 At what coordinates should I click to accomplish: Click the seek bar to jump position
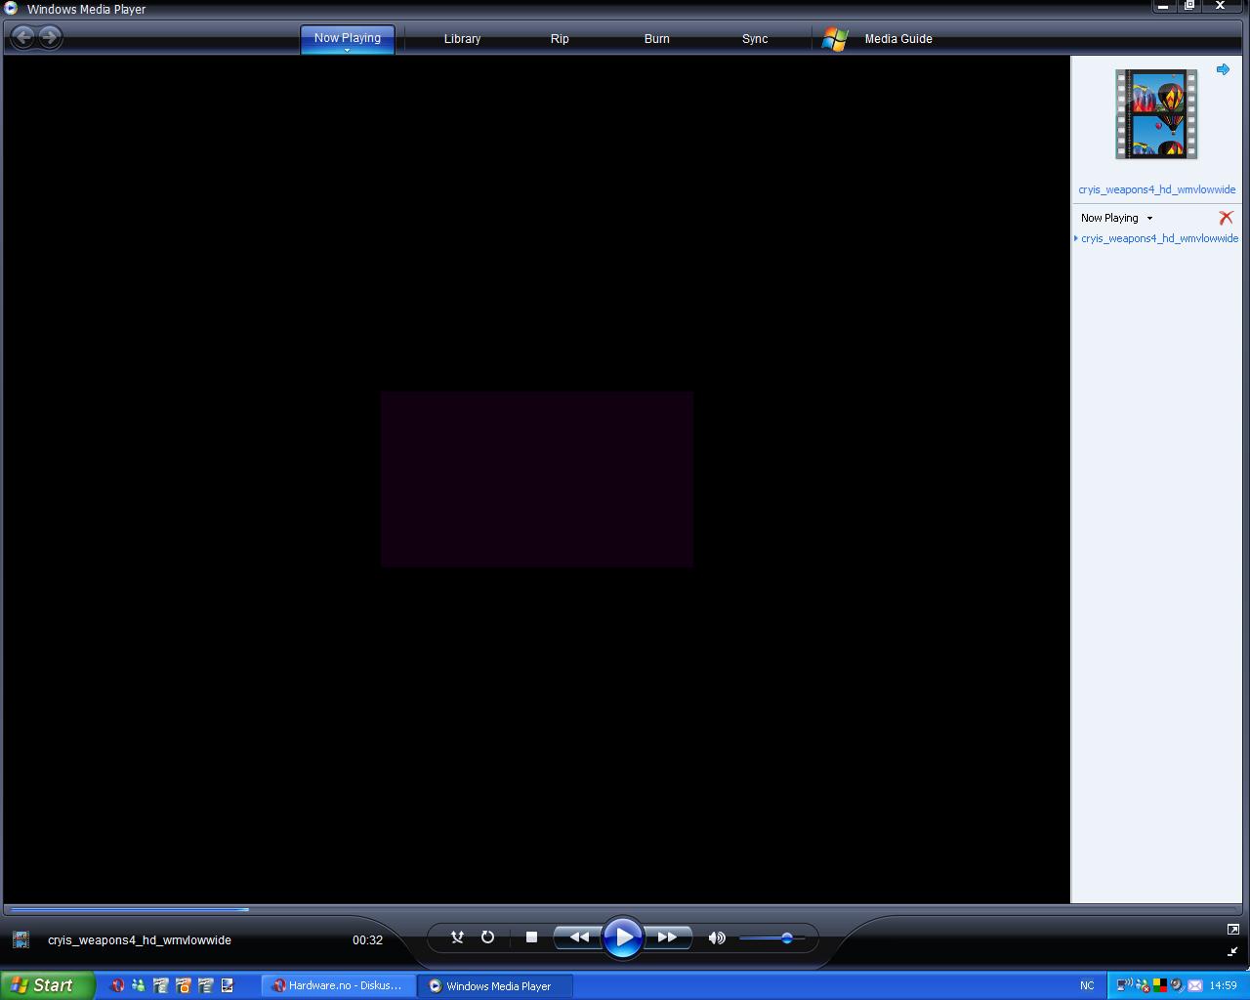(x=623, y=909)
